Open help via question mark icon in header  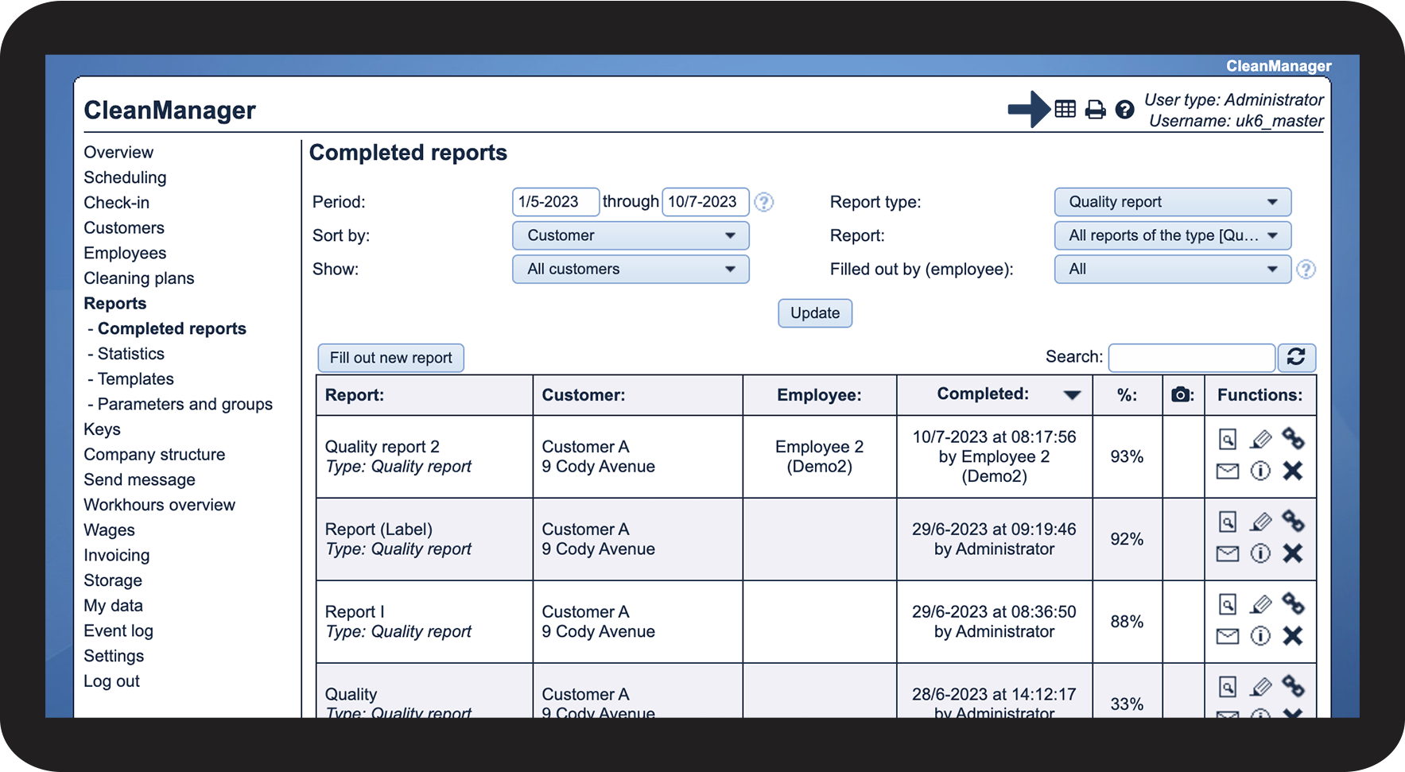pyautogui.click(x=1124, y=110)
